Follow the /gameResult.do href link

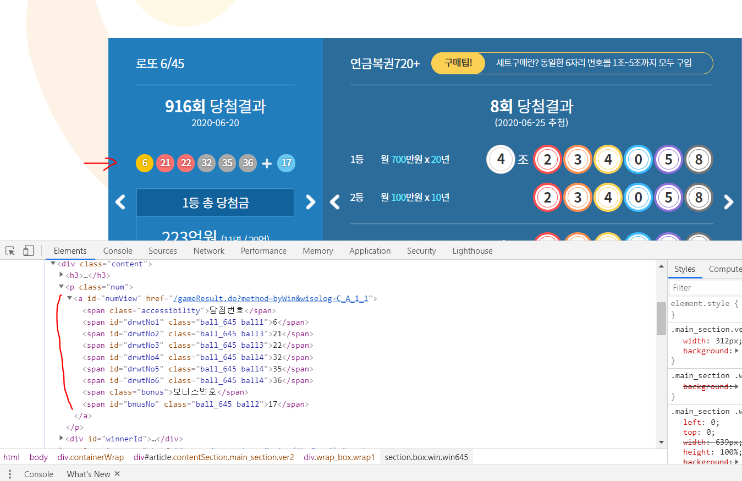(271, 299)
